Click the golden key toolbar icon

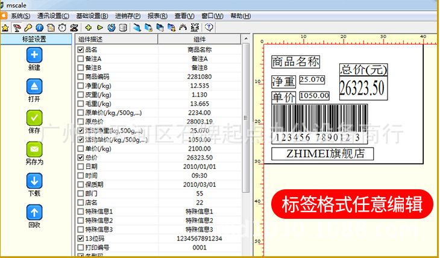tap(28, 28)
